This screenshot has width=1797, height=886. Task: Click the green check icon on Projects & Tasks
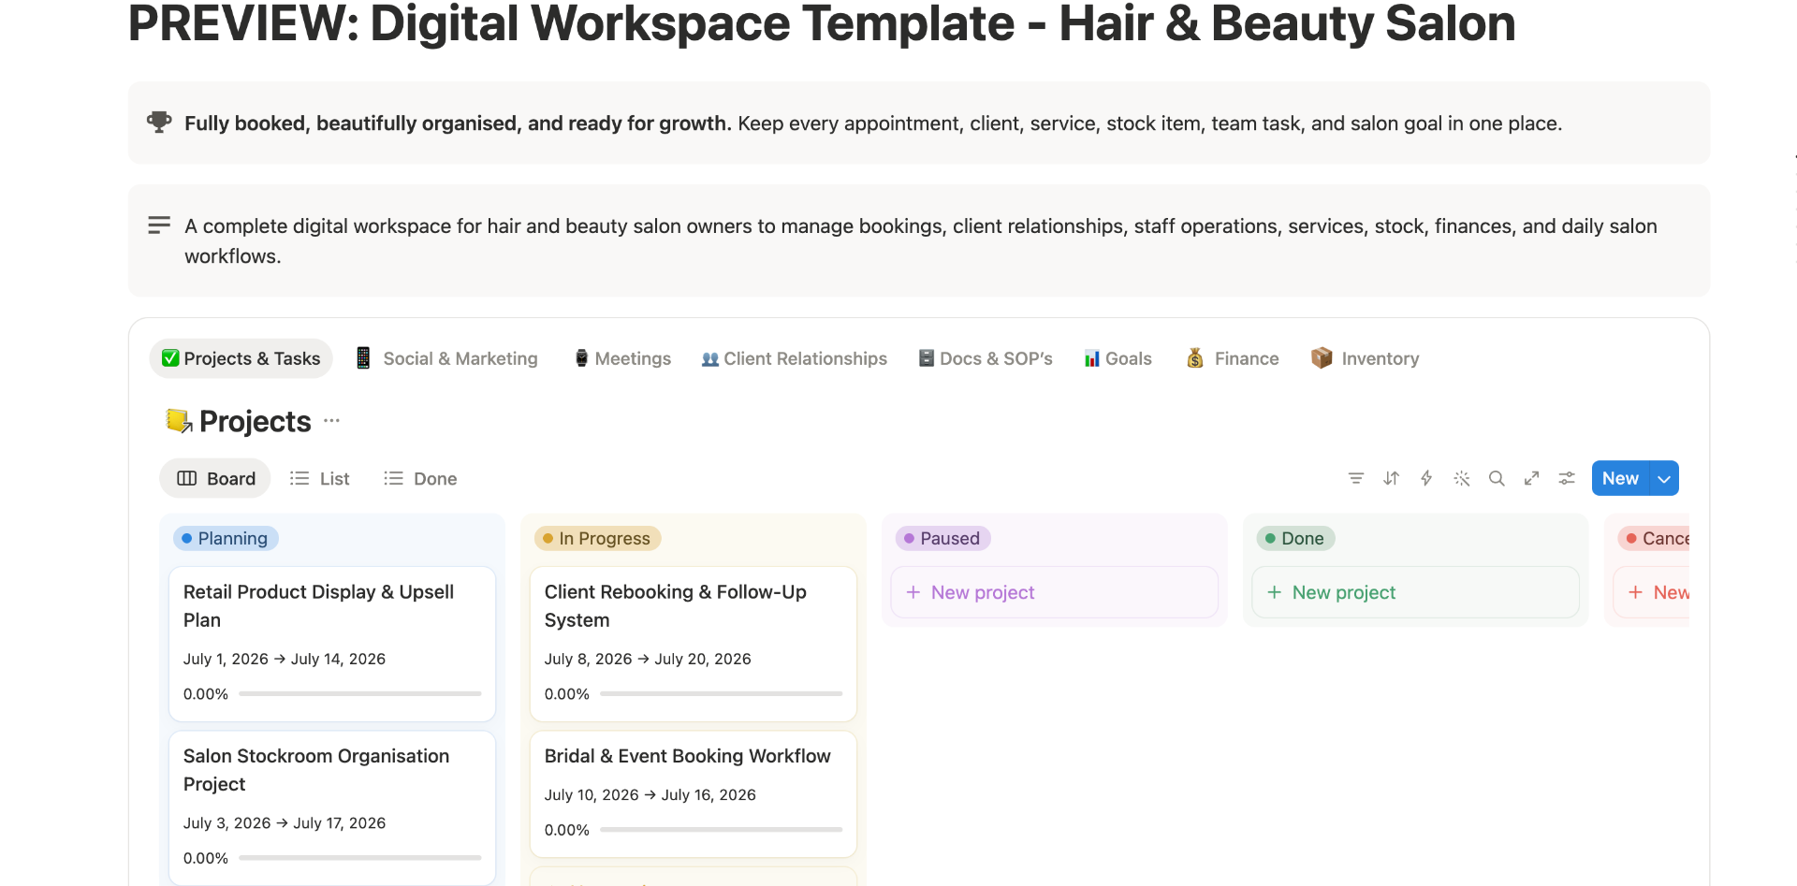[170, 358]
